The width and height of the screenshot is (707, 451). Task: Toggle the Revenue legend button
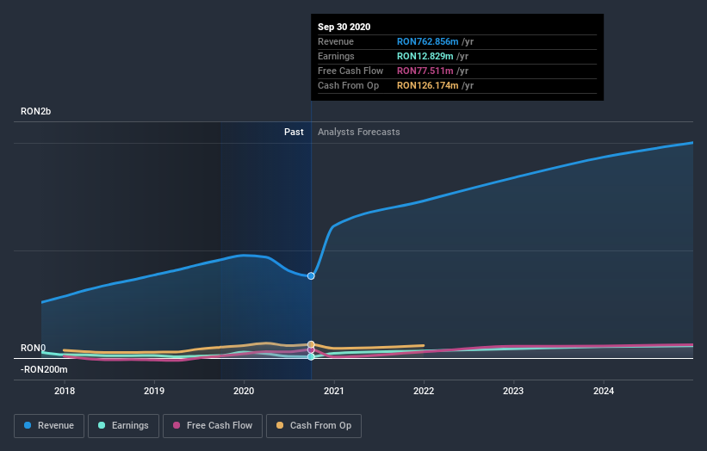(x=49, y=426)
